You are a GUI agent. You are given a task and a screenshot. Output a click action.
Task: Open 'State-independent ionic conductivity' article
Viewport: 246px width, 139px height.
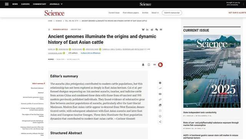coord(200,112)
